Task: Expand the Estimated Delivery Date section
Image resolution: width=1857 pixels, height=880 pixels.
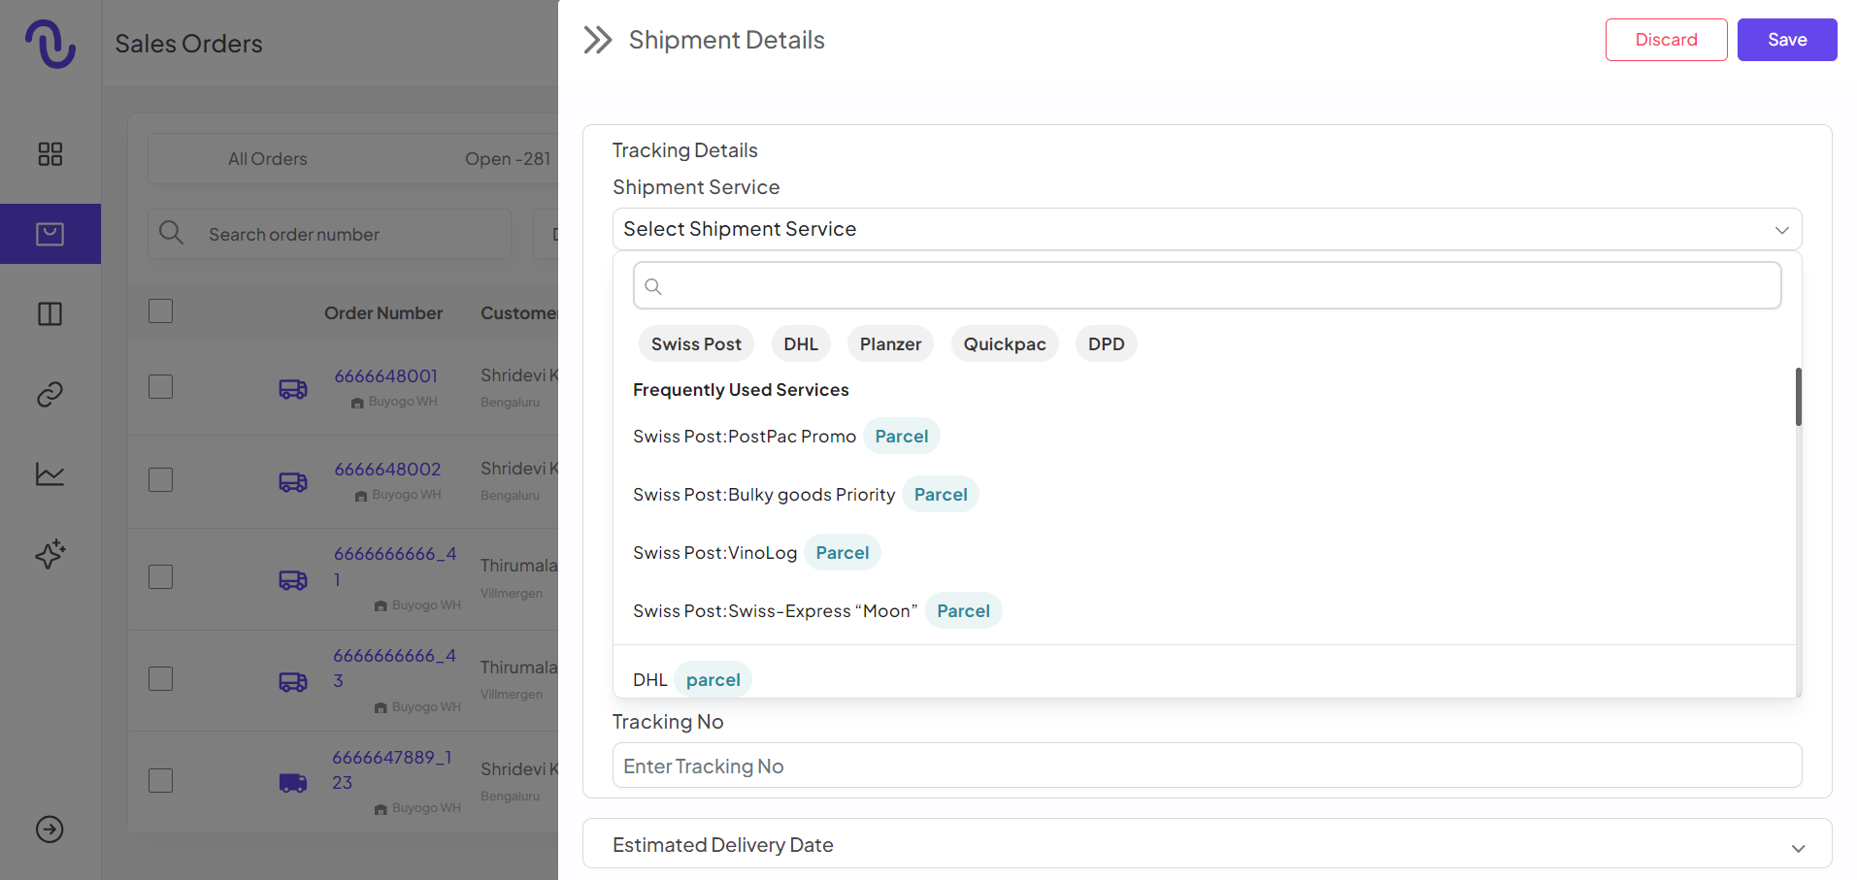Action: point(1207,844)
